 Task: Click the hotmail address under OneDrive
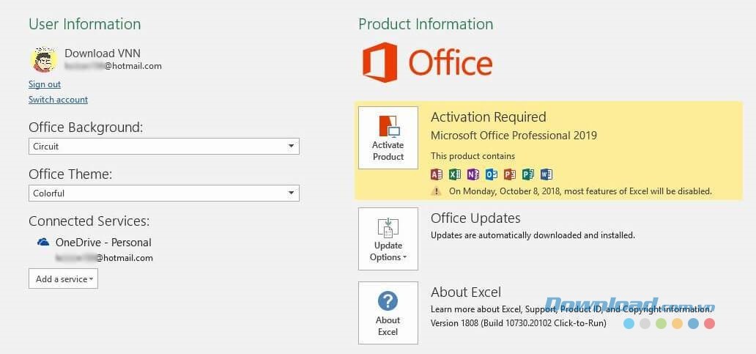(x=104, y=258)
